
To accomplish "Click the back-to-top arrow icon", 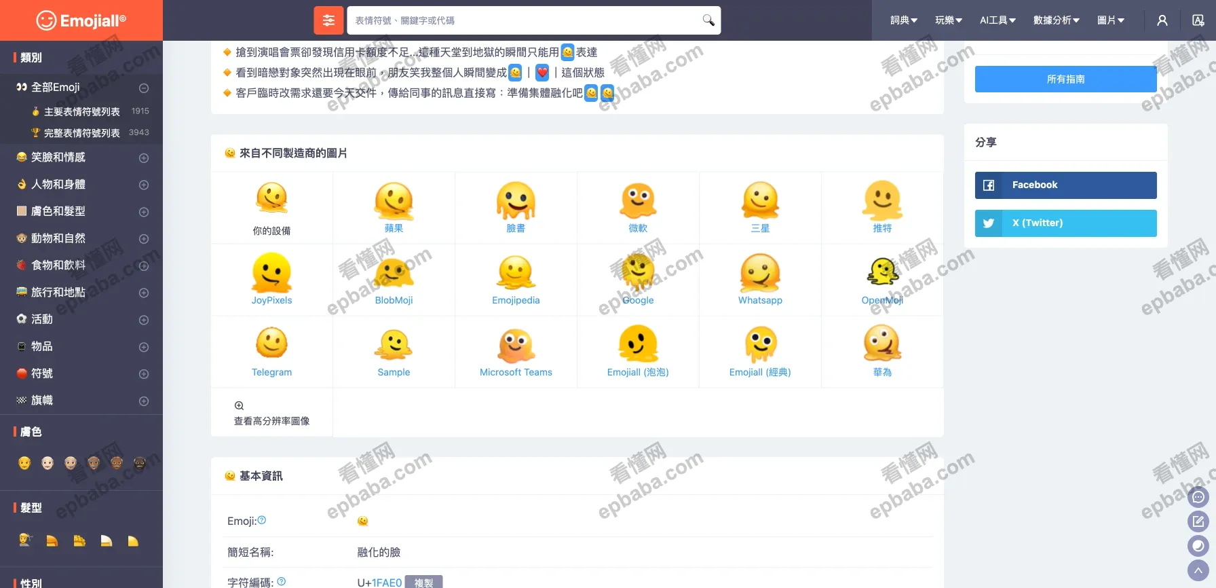I will 1198,570.
